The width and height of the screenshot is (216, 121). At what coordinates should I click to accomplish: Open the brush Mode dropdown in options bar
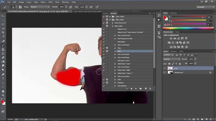[40, 7]
